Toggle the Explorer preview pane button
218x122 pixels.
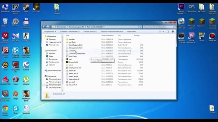coord(168,32)
